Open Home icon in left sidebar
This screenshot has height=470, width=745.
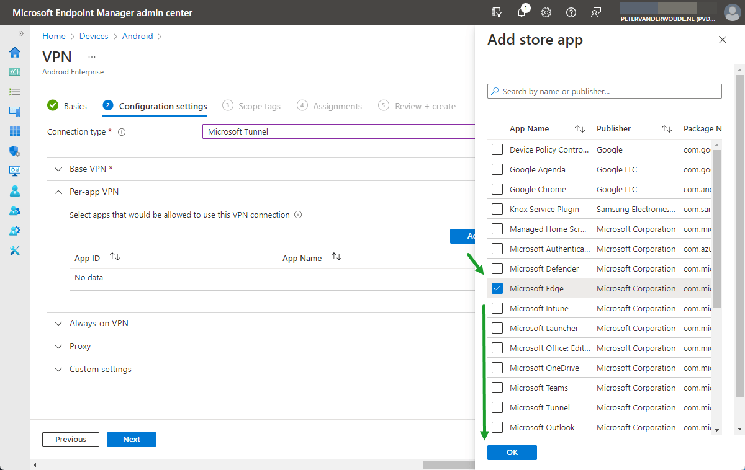[x=15, y=52]
